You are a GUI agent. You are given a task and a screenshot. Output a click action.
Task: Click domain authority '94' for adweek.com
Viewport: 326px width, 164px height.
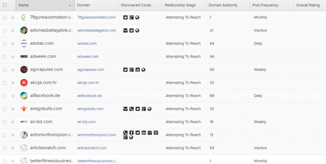pyautogui.click(x=212, y=57)
